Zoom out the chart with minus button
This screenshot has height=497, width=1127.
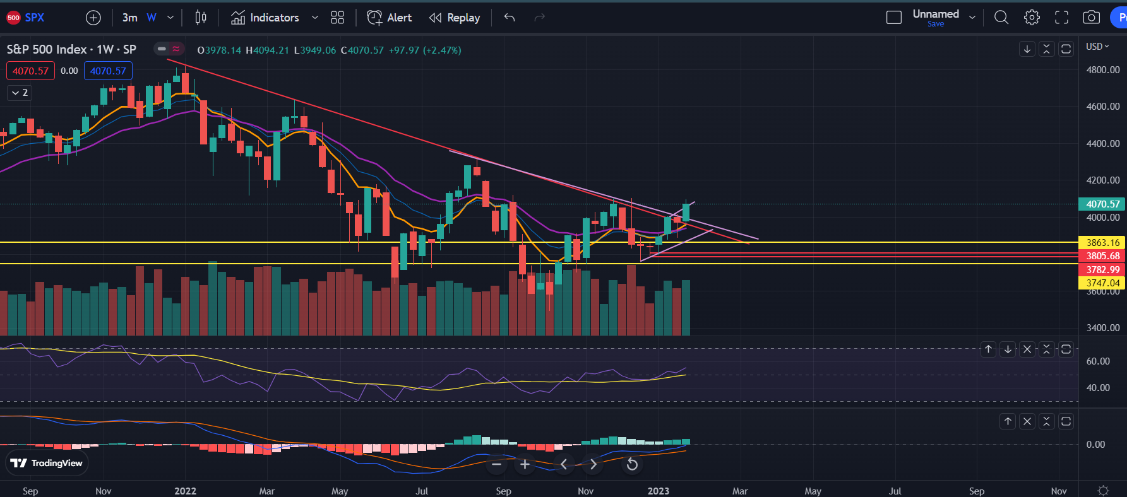point(497,465)
